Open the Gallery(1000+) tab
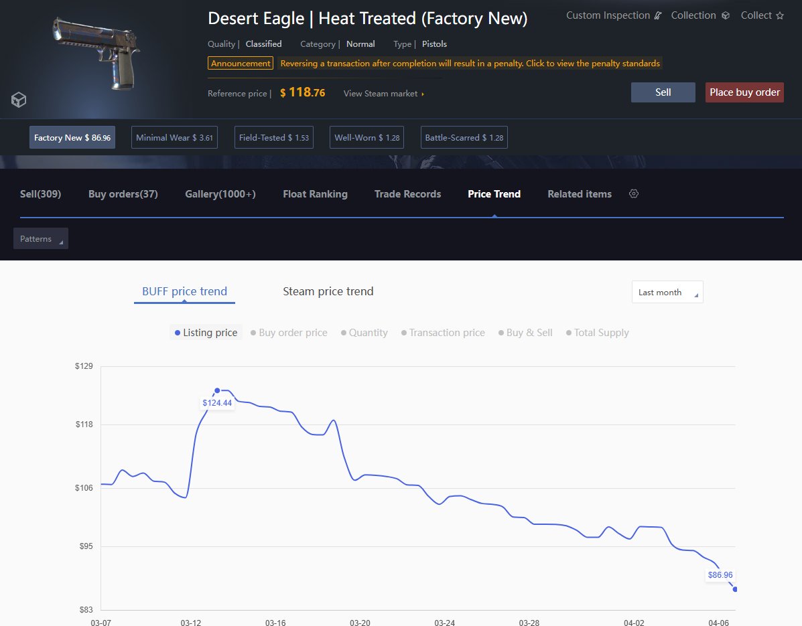The width and height of the screenshot is (802, 626). tap(220, 194)
